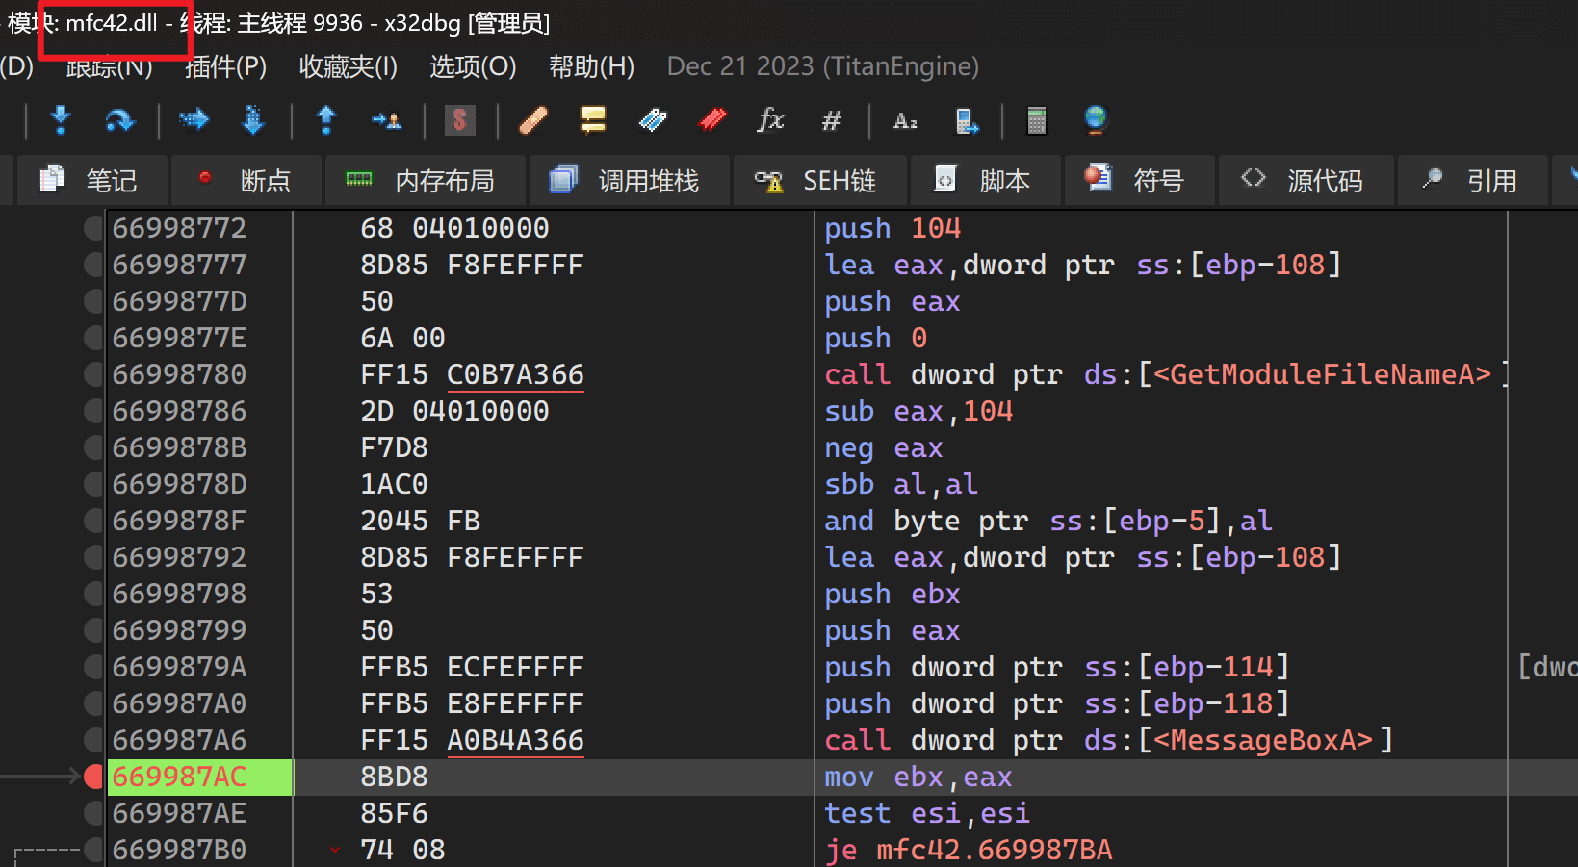This screenshot has width=1578, height=867.
Task: Open the 选项(O) options menu
Action: click(x=473, y=66)
